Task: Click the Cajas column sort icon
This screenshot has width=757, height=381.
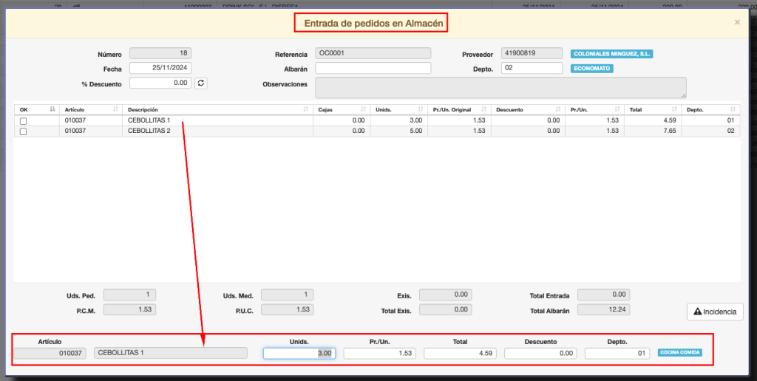Action: pos(364,109)
